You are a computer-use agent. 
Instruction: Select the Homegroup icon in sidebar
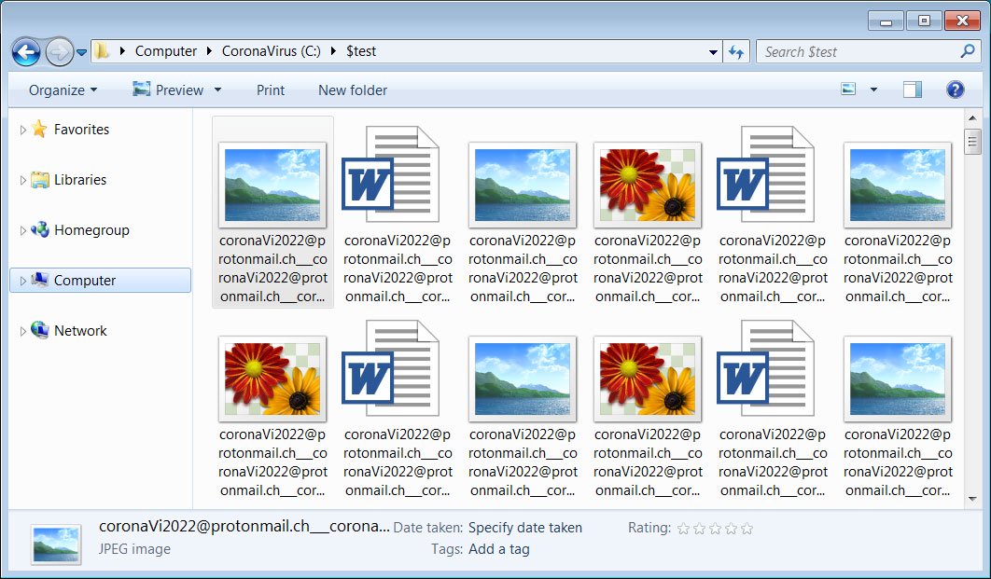click(39, 230)
